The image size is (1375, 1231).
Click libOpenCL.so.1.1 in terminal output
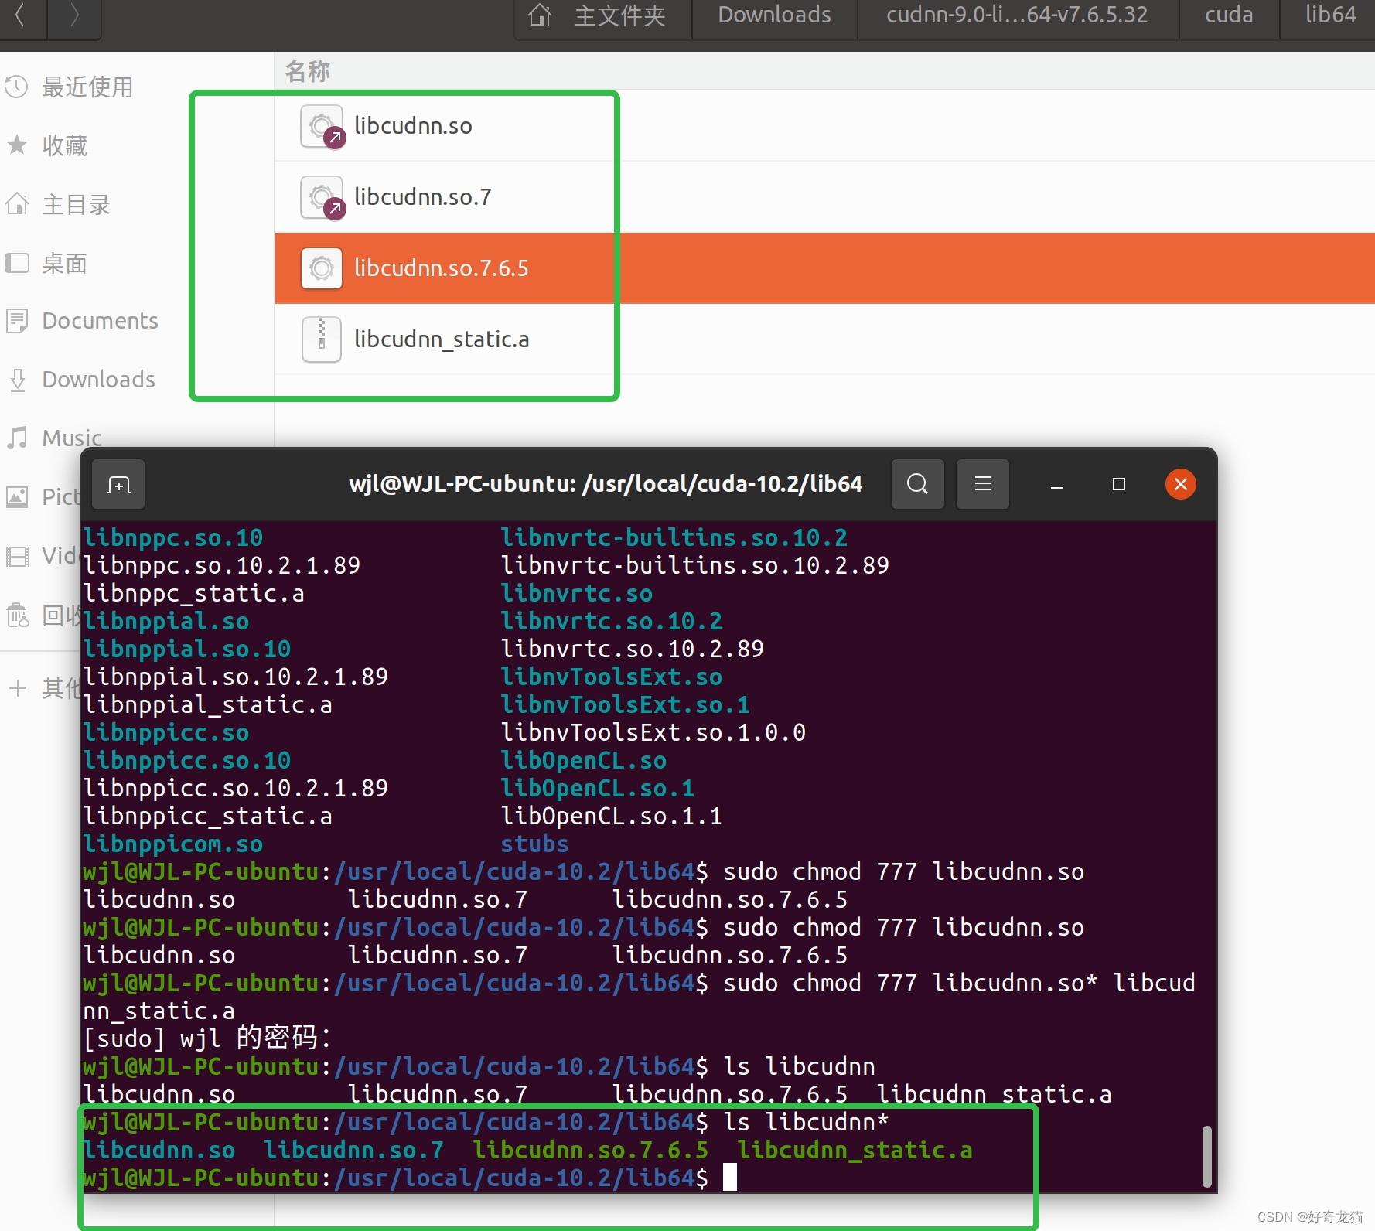(612, 816)
